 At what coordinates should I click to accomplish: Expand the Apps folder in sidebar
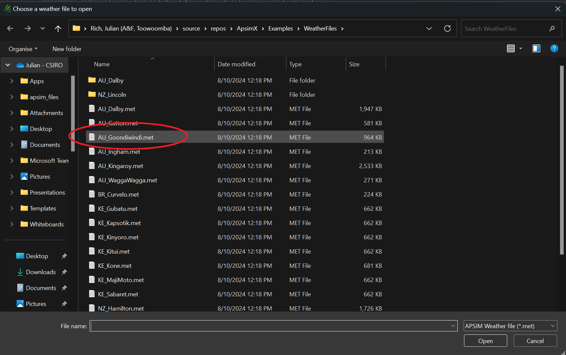coord(12,81)
